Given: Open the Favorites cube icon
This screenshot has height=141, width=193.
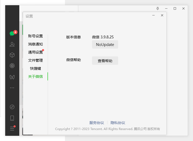Looking at the screenshot, I should point(12,55).
